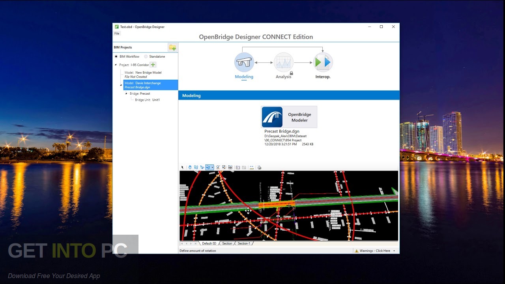The image size is (505, 284).
Task: Activate the Walk footprints tool
Action: (x=196, y=167)
